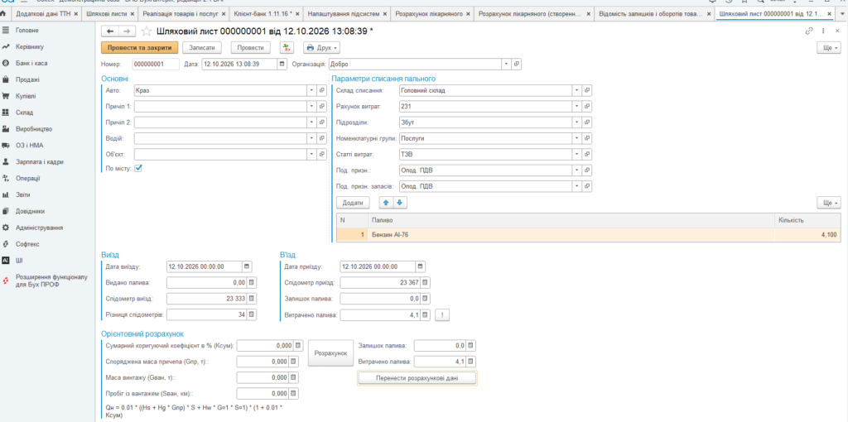Open calculator for Спідометр виїзд field
The width and height of the screenshot is (848, 422).
click(x=252, y=298)
